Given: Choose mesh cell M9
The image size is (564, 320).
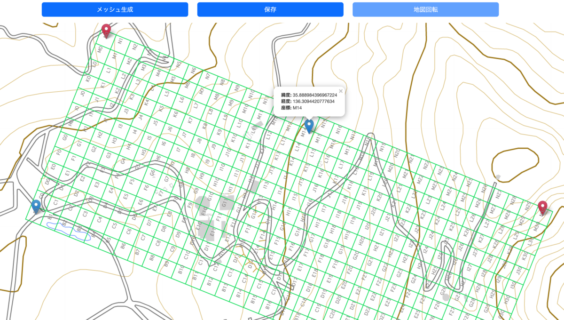Looking at the screenshot, I should [231, 102].
